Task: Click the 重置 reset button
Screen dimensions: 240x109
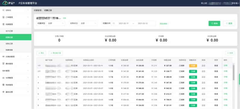Action: coord(229,24)
